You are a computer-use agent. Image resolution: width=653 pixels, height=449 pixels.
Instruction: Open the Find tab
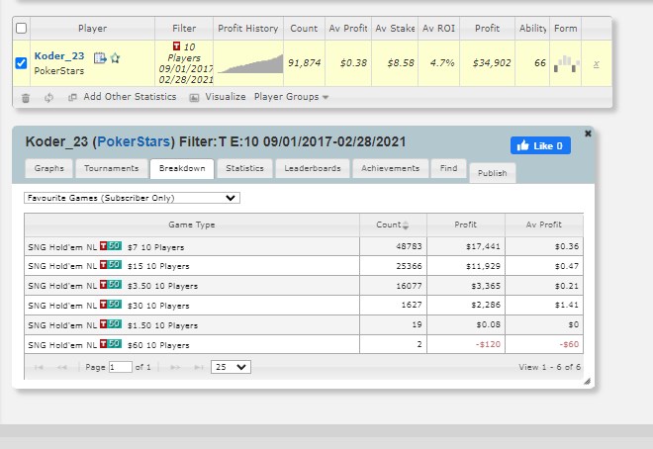pyautogui.click(x=448, y=168)
